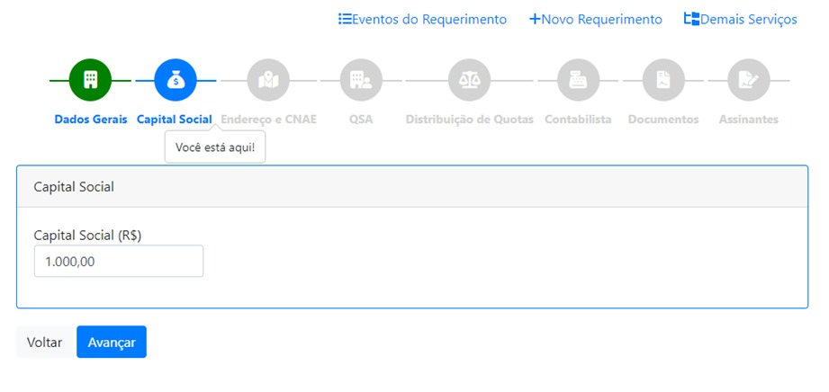Switch to the Dados Gerais step label
The width and height of the screenshot is (829, 392).
[x=91, y=119]
